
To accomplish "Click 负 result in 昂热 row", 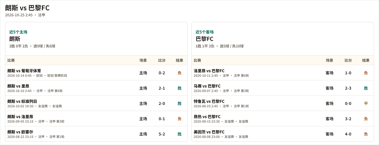I will pos(366,119).
